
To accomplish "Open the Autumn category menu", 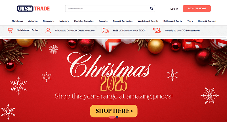I will point(33,21).
